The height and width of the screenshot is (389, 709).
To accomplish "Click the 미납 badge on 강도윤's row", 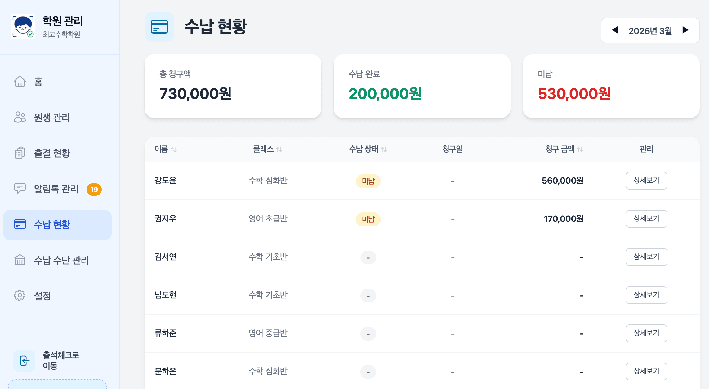I will click(368, 181).
